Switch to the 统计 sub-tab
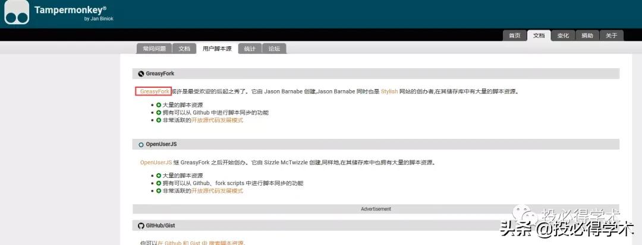642x245 pixels. click(x=250, y=49)
